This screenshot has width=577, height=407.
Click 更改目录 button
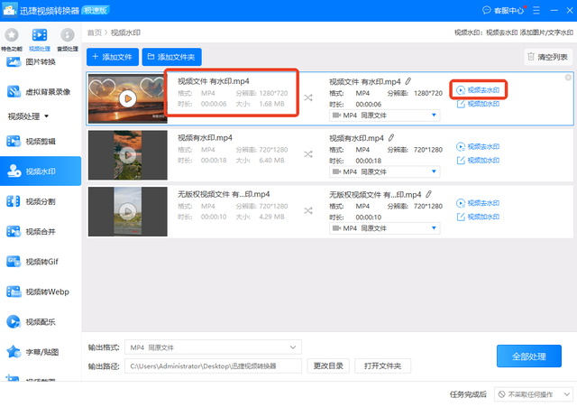[328, 365]
